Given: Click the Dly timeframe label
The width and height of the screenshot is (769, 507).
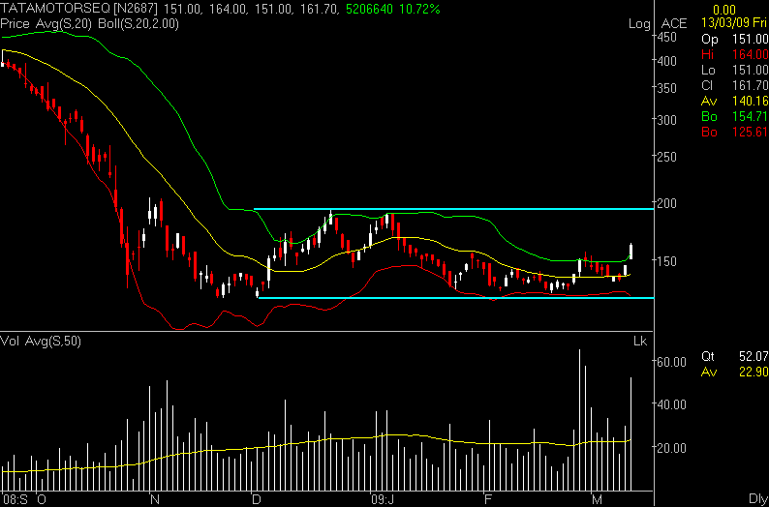Looking at the screenshot, I should point(757,497).
